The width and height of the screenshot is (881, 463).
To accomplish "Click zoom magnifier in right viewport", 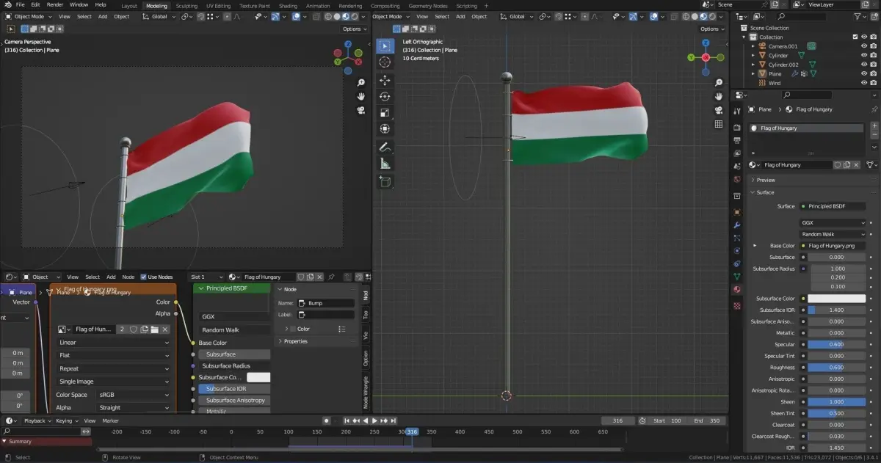I will click(719, 82).
